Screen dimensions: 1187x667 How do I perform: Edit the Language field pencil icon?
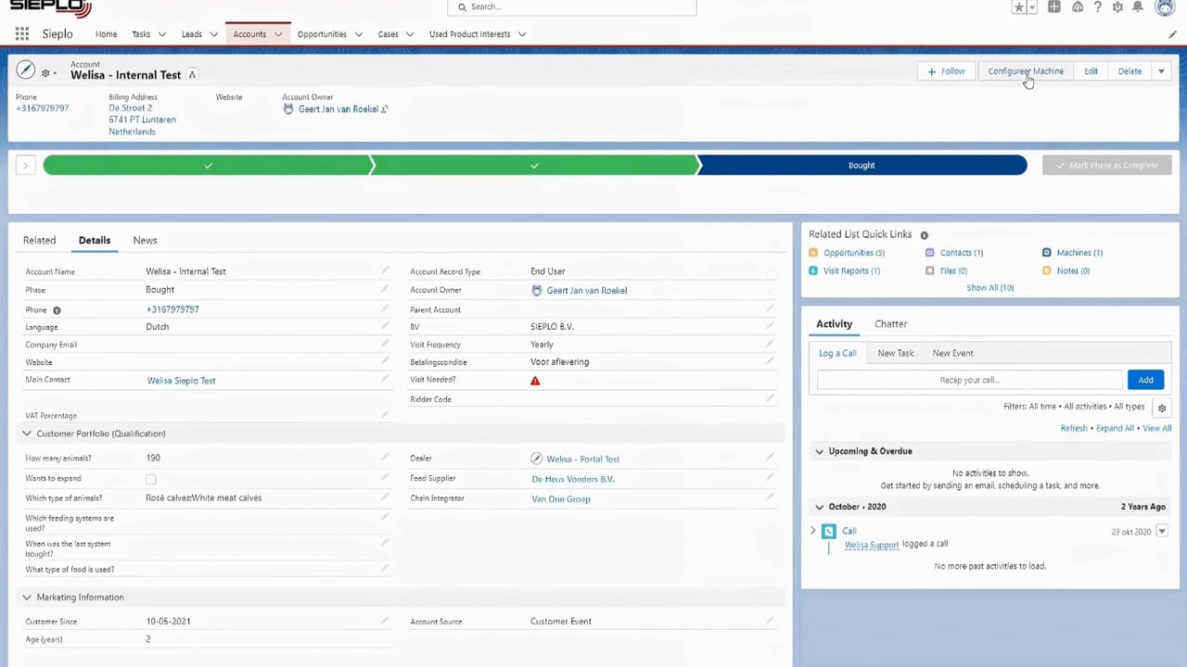(x=385, y=327)
